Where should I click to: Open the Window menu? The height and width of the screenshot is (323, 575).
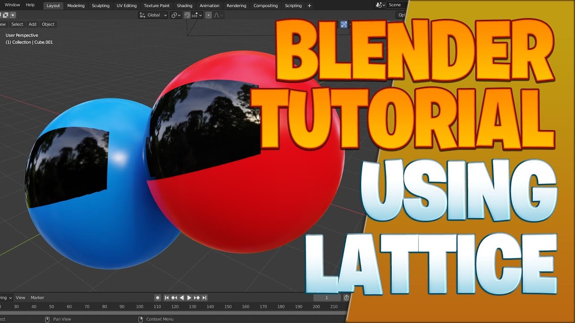tap(12, 5)
